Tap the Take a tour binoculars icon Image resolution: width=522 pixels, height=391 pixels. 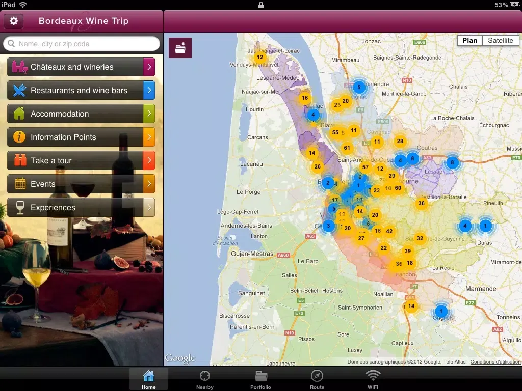pyautogui.click(x=20, y=160)
